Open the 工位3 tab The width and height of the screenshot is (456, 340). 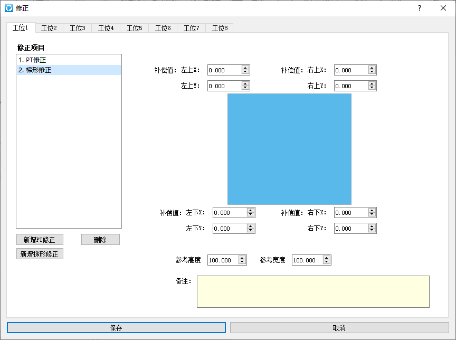[x=78, y=28]
